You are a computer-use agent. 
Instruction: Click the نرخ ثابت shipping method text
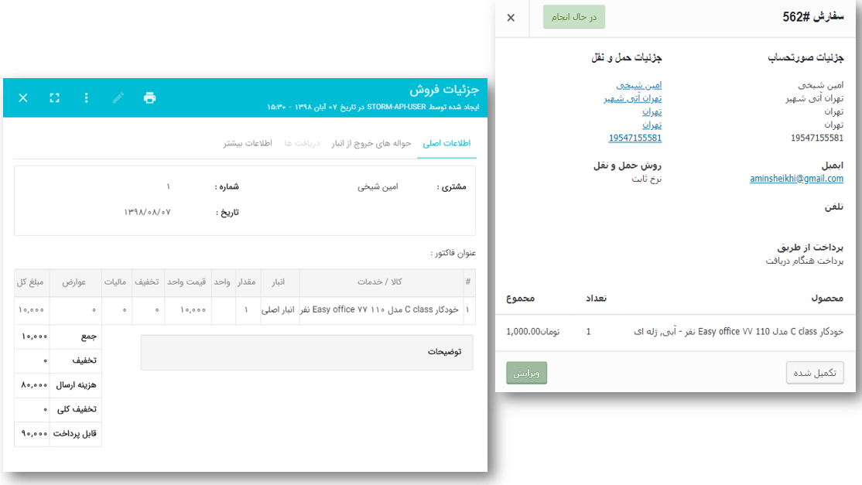click(x=647, y=179)
